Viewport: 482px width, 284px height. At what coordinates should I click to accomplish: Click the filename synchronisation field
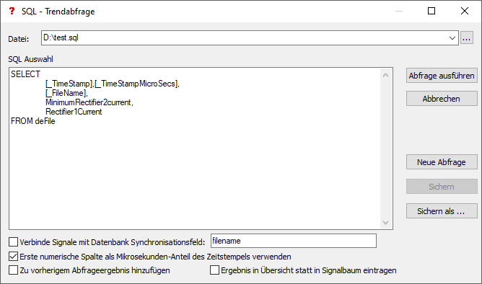click(294, 241)
